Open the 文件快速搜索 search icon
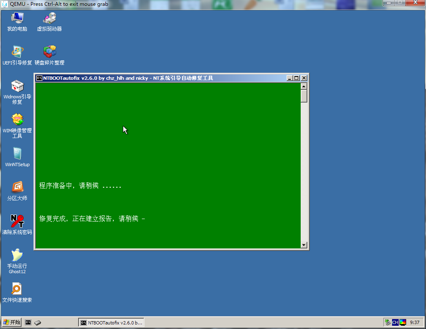Image resolution: width=426 pixels, height=329 pixels. click(17, 289)
